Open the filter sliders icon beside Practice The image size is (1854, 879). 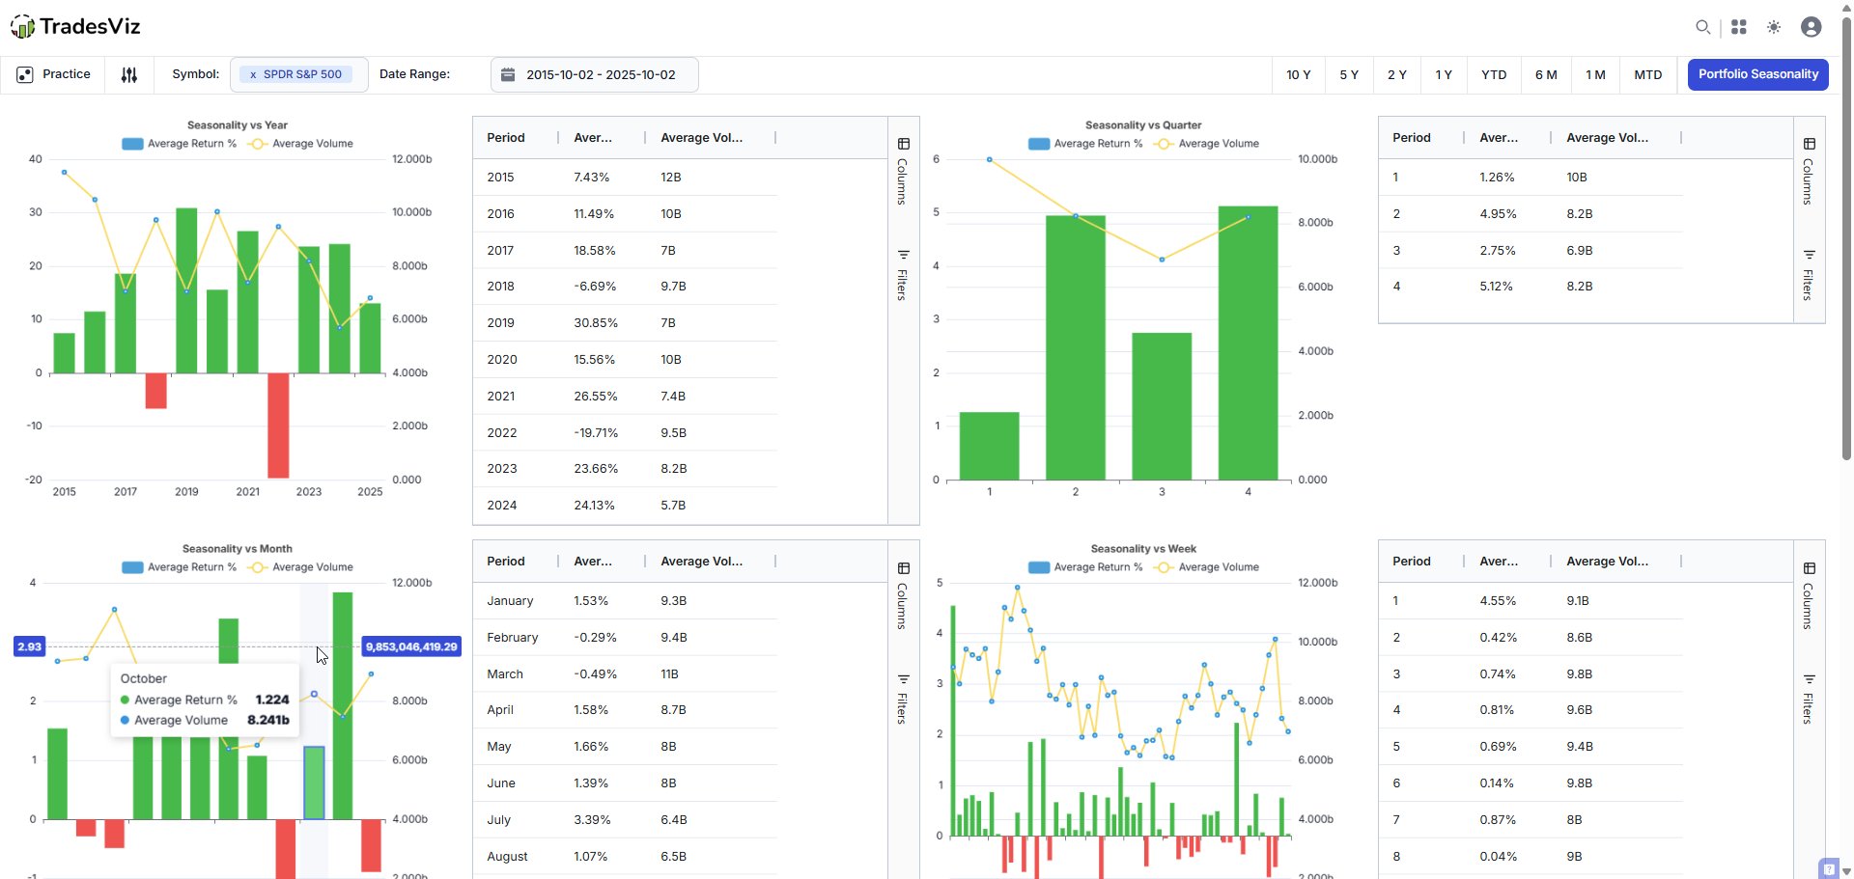129,74
